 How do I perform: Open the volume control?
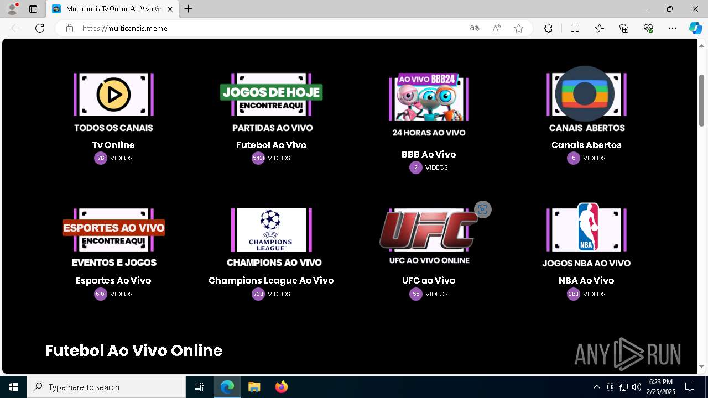point(636,387)
